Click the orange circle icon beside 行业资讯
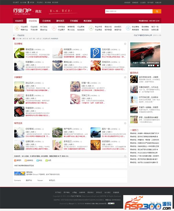The width and height of the screenshot is (174, 211). point(17,28)
